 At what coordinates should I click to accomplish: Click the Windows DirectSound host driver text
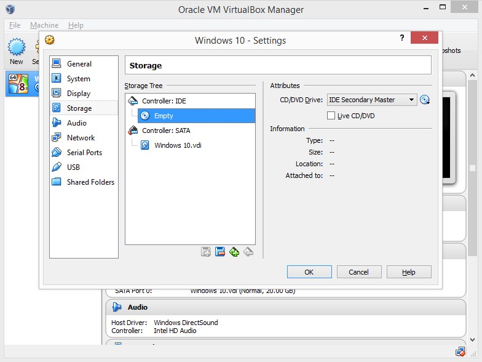[x=186, y=323]
